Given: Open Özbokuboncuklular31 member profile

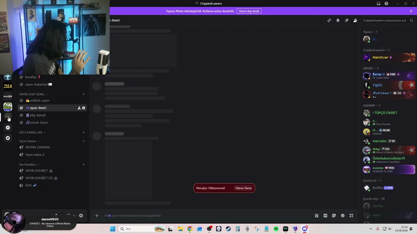Looking at the screenshot, I should pos(389,160).
